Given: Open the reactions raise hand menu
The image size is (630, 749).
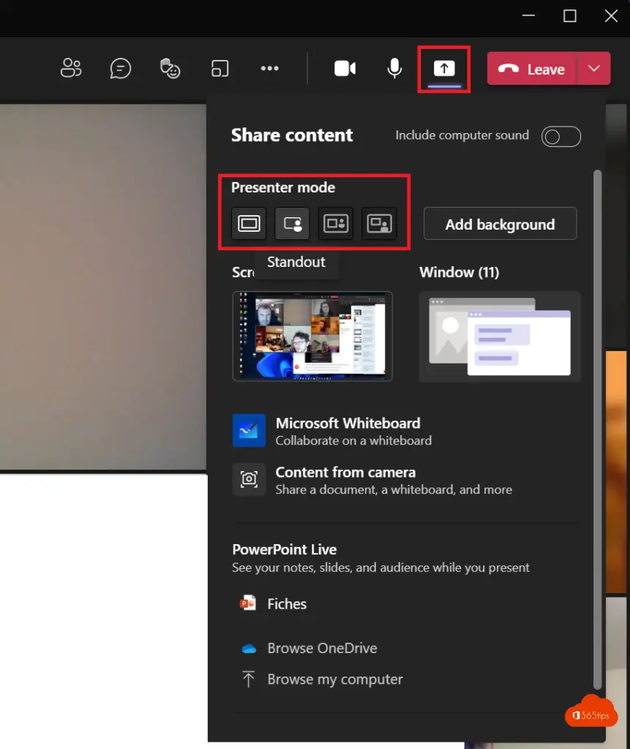Looking at the screenshot, I should tap(170, 68).
